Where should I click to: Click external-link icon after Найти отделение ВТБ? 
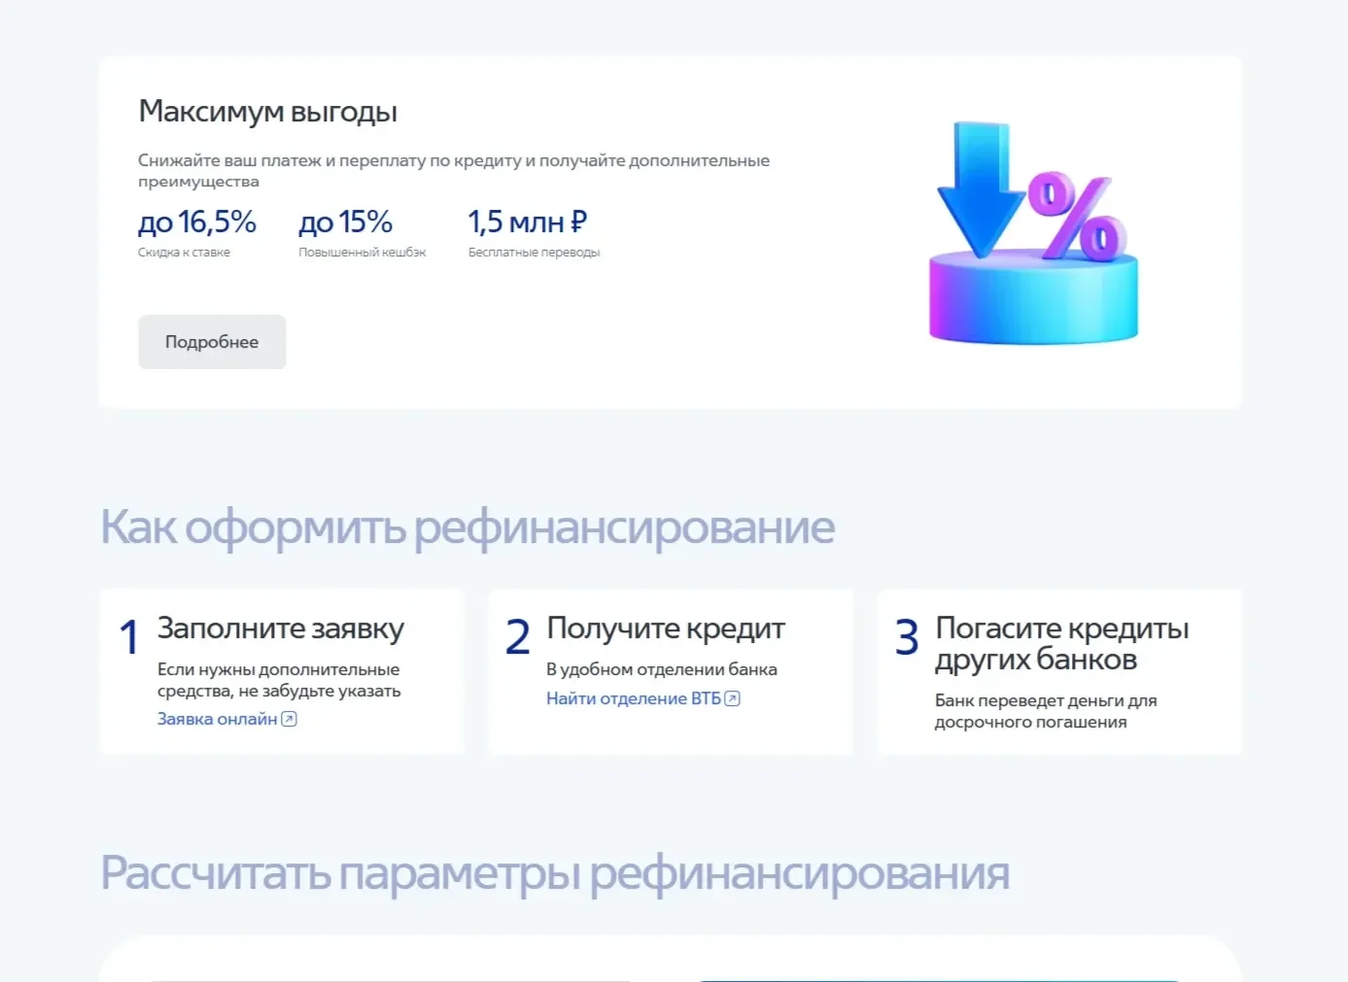click(733, 698)
